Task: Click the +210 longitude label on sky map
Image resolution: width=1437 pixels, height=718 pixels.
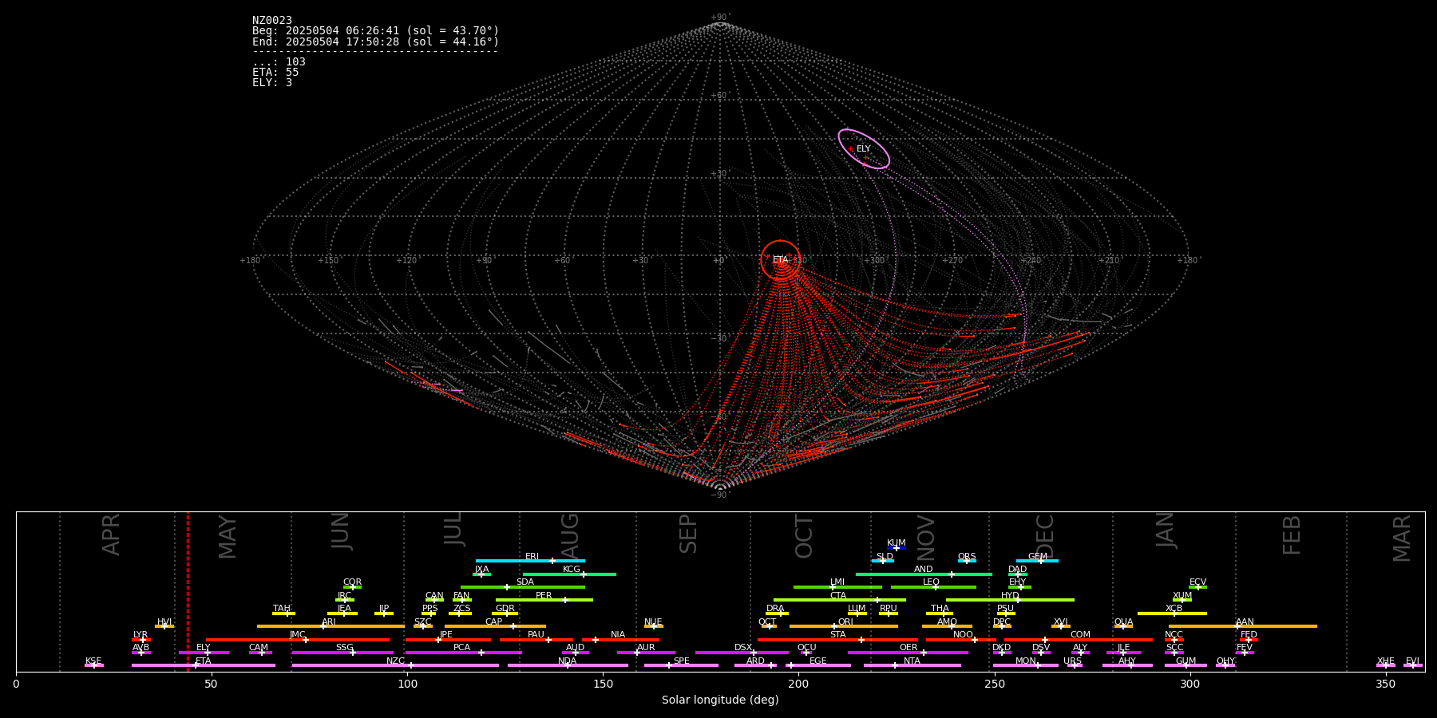Action: (x=1109, y=261)
